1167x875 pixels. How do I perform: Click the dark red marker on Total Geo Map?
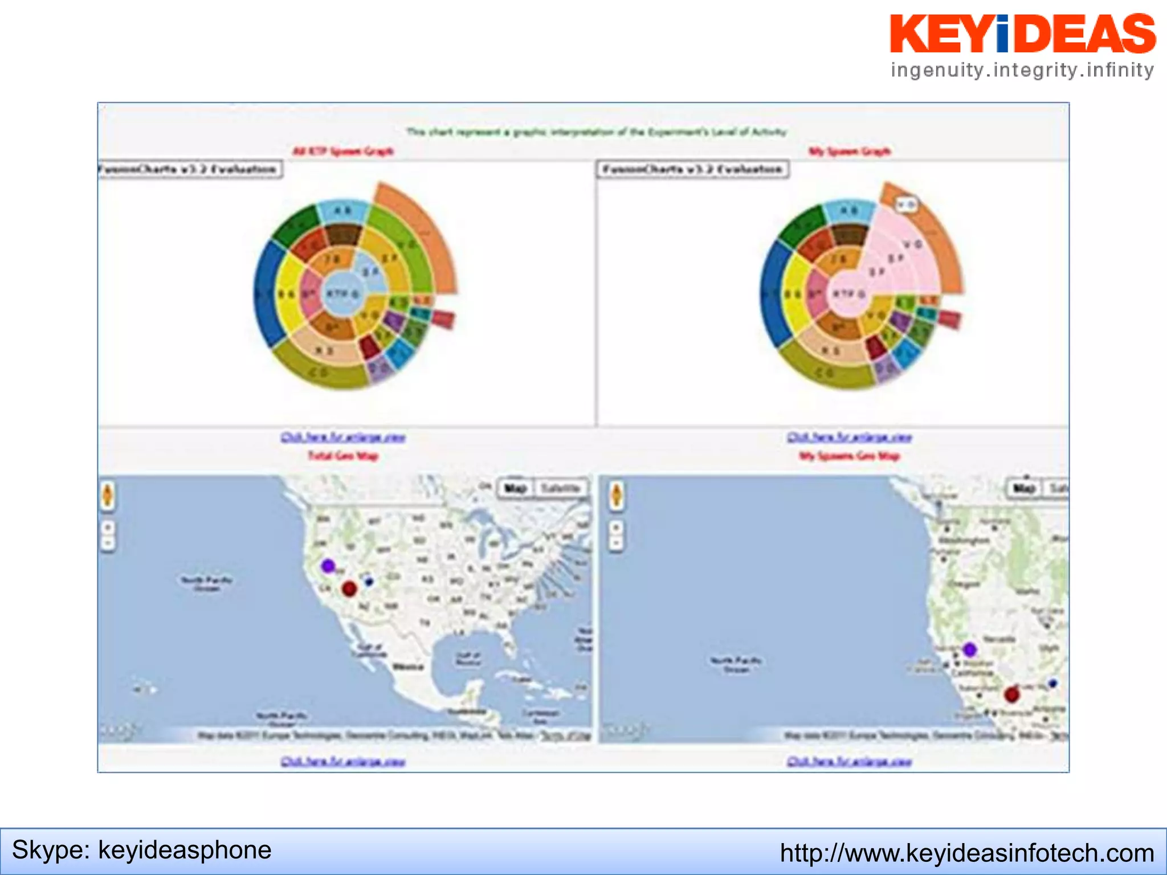(x=349, y=588)
